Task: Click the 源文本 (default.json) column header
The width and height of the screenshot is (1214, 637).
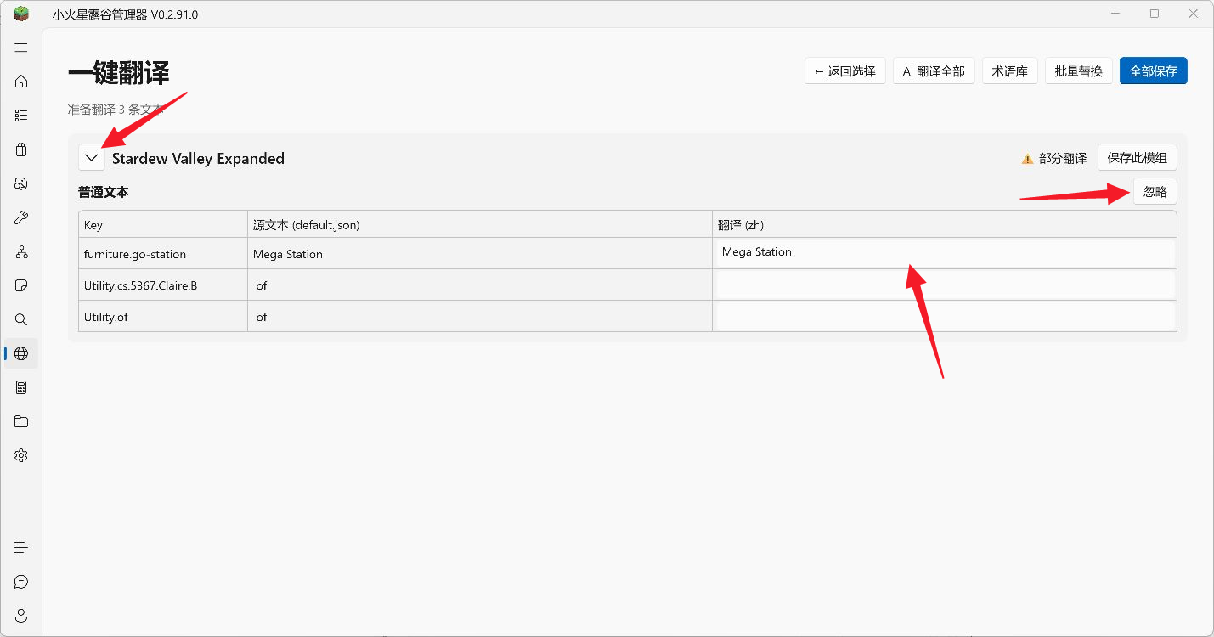Action: 480,225
